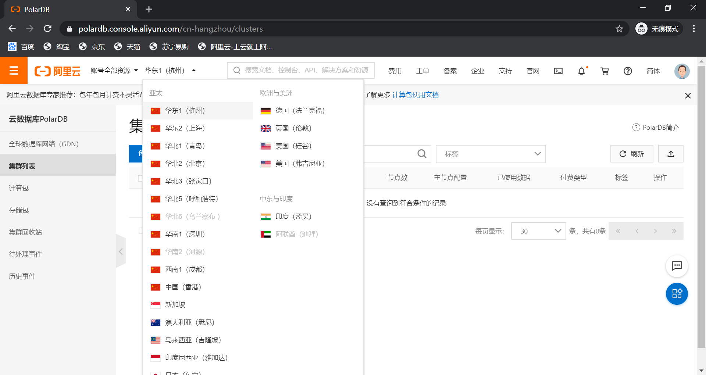Select region 新加坡
The height and width of the screenshot is (375, 706).
[198, 305]
